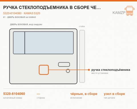Click the KAMZP brand name text
The height and width of the screenshot is (109, 137).
tap(119, 13)
